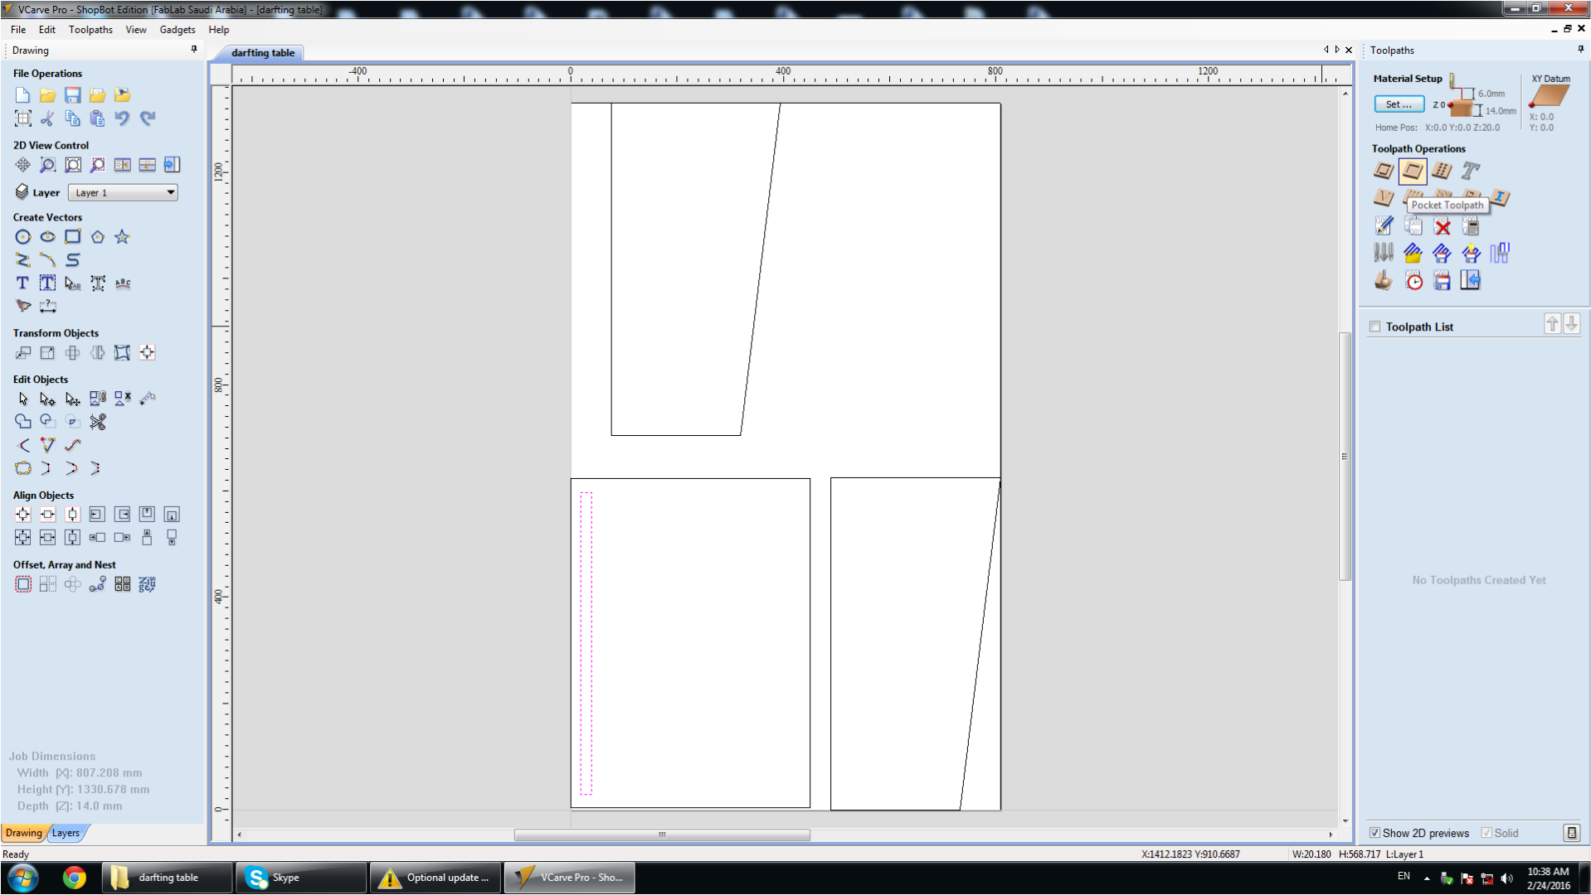
Task: Click the Undo arrow icon
Action: pyautogui.click(x=123, y=119)
